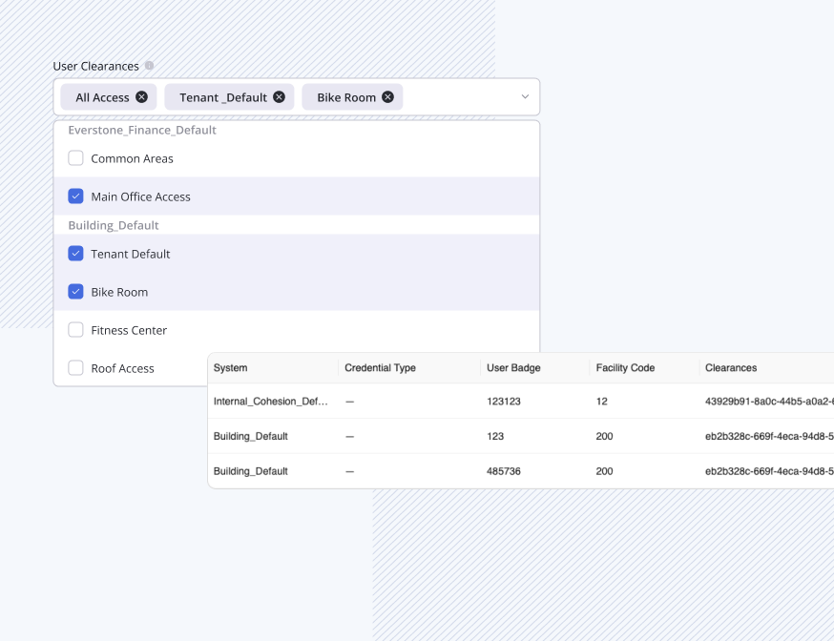834x641 pixels.
Task: Click the Common Areas option label
Action: click(132, 158)
